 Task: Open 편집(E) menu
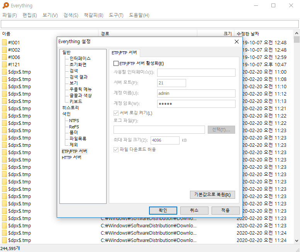click(30, 15)
